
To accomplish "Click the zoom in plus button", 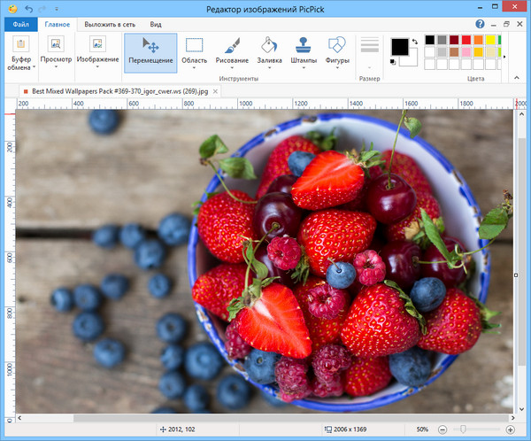I will coord(511,429).
